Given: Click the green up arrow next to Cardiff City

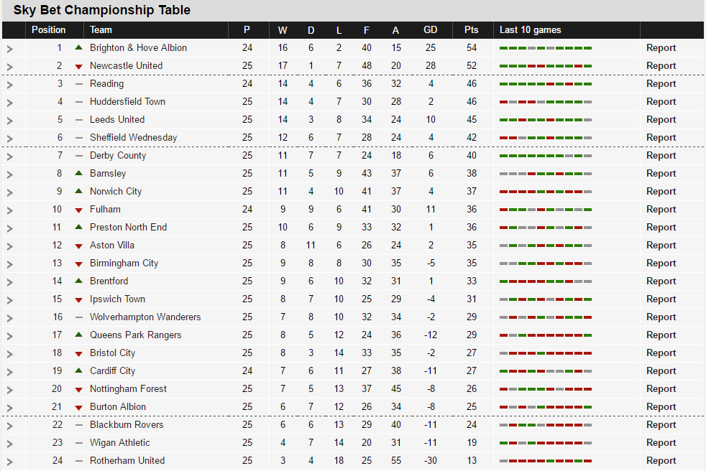Looking at the screenshot, I should tap(79, 370).
